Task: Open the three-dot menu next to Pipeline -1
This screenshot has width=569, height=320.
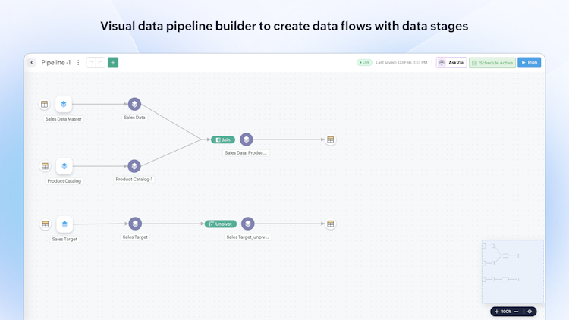Action: coord(78,63)
